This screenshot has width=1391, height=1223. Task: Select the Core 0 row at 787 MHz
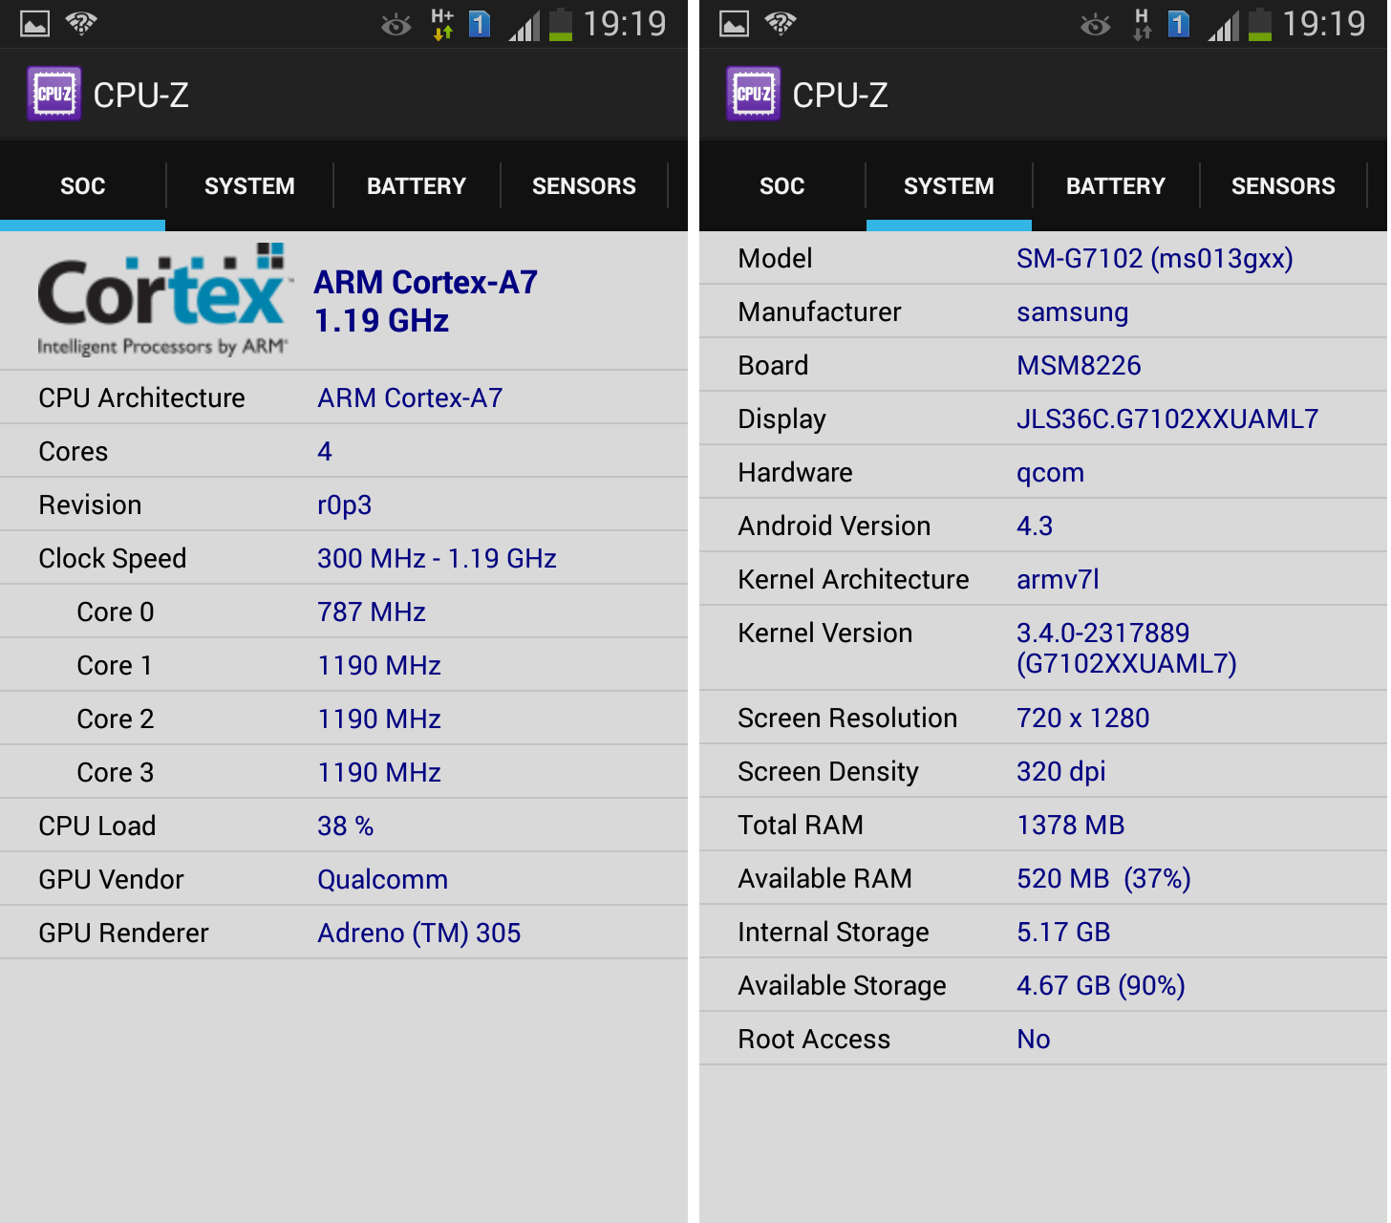click(344, 611)
